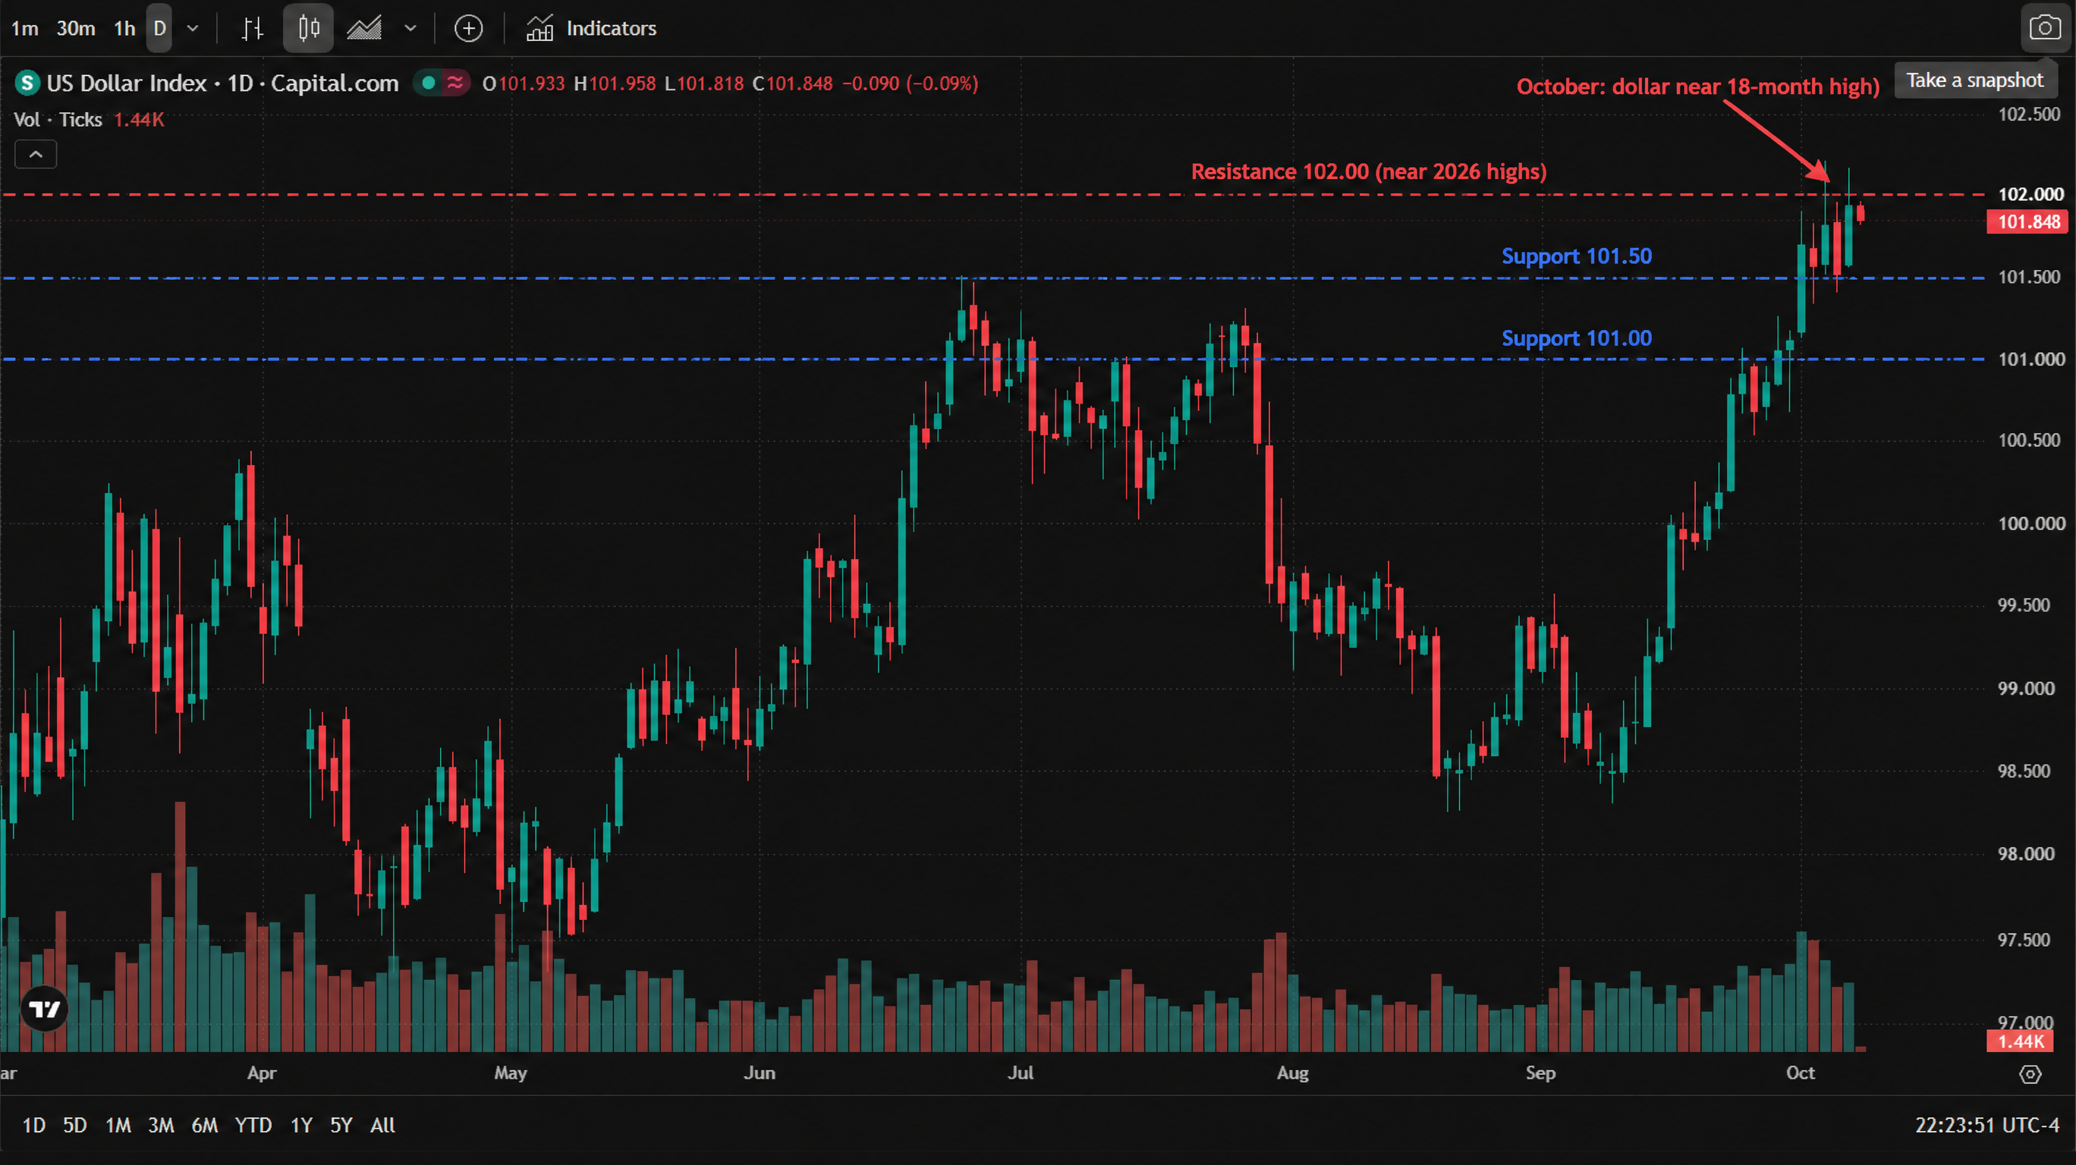This screenshot has width=2076, height=1165.
Task: Expand the chart style dropdown
Action: pos(410,28)
